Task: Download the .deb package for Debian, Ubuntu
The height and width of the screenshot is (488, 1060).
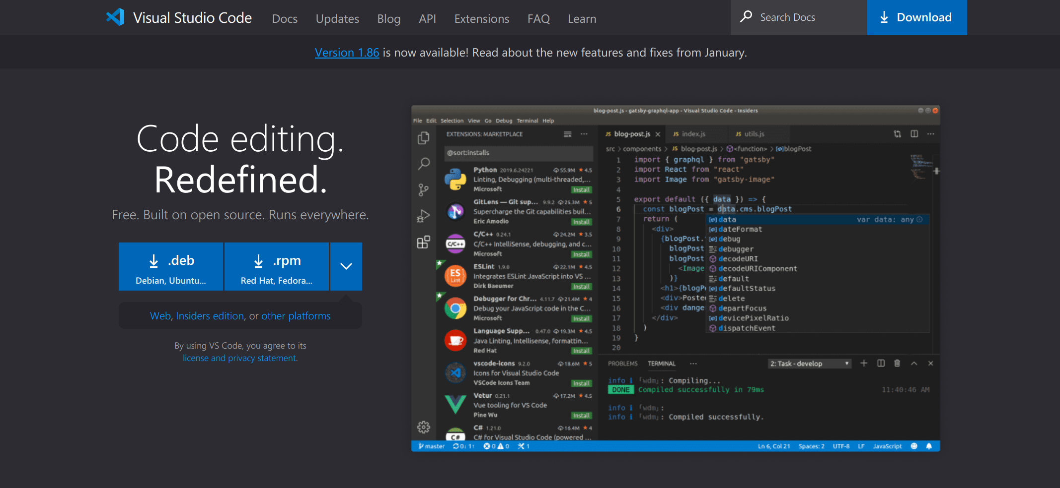Action: (x=171, y=266)
